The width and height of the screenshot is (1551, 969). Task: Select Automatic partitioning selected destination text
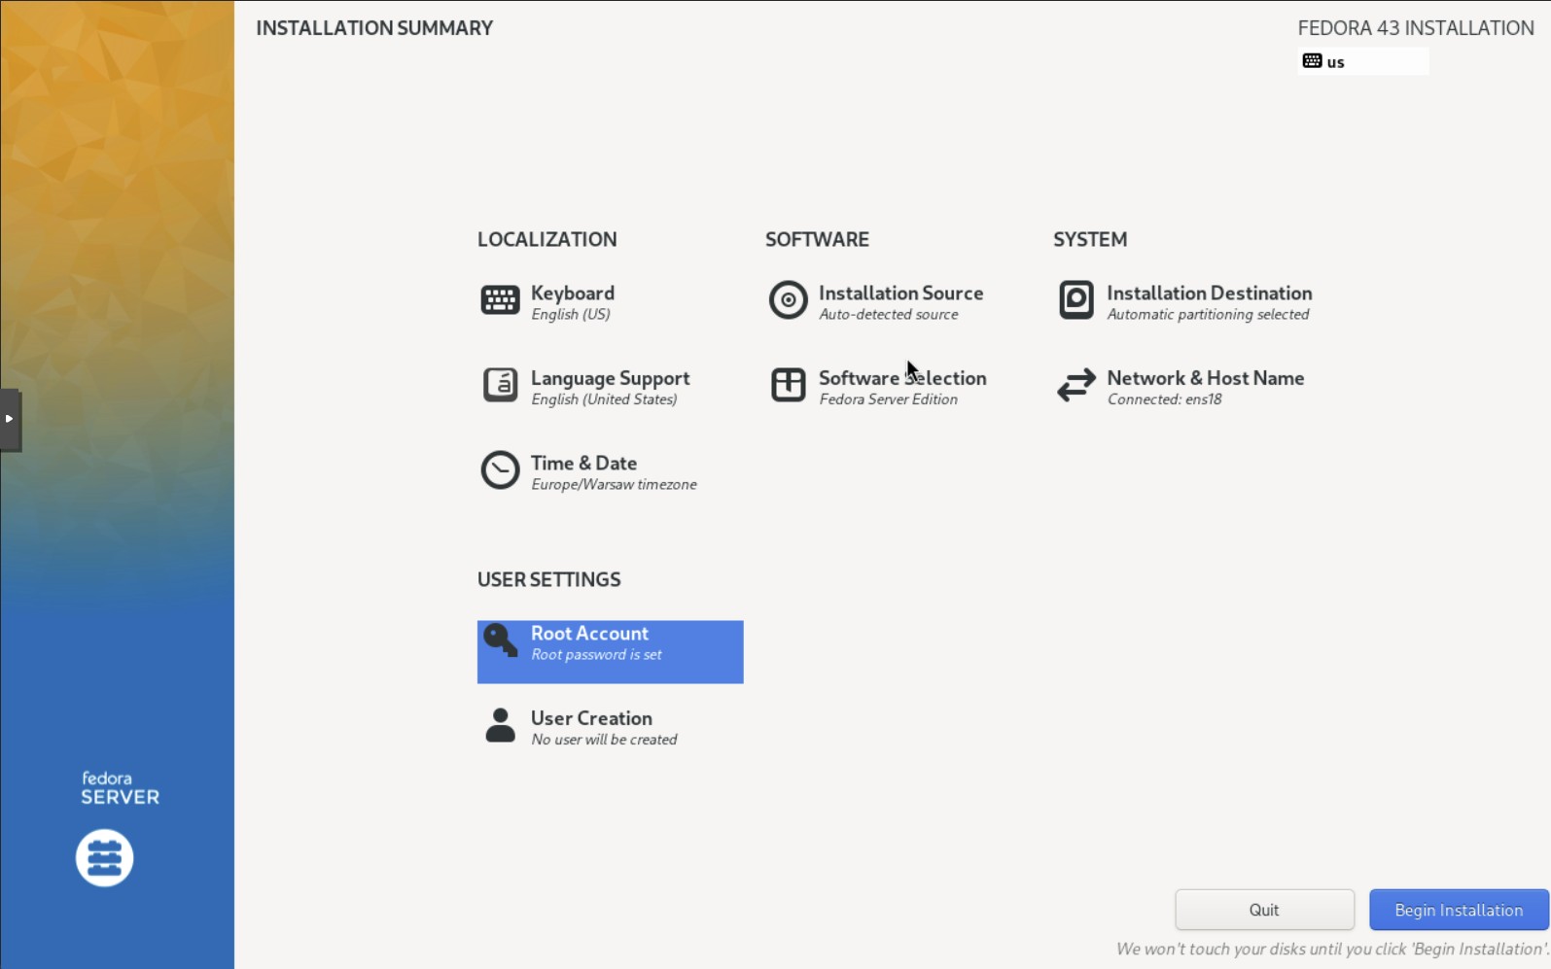click(x=1208, y=315)
